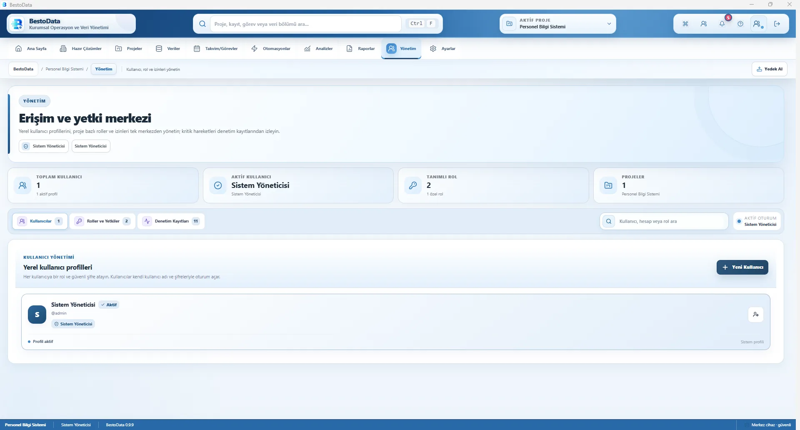Open the help question mark icon
The height and width of the screenshot is (430, 800).
tap(740, 24)
